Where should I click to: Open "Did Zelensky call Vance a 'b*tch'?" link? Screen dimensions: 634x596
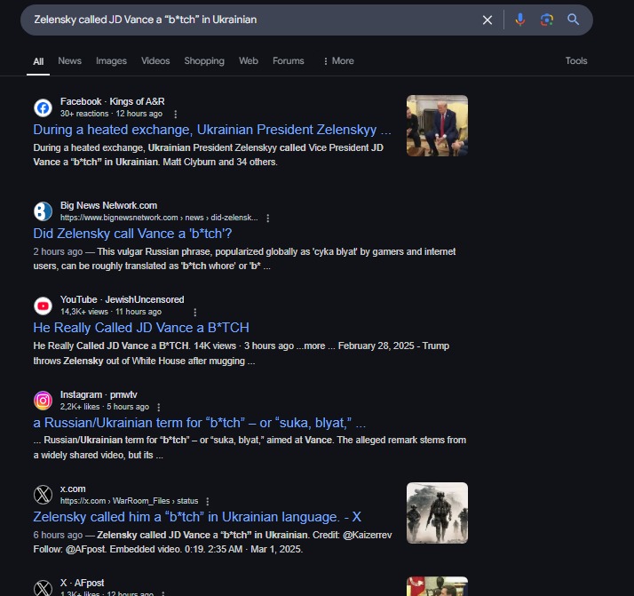(x=132, y=234)
